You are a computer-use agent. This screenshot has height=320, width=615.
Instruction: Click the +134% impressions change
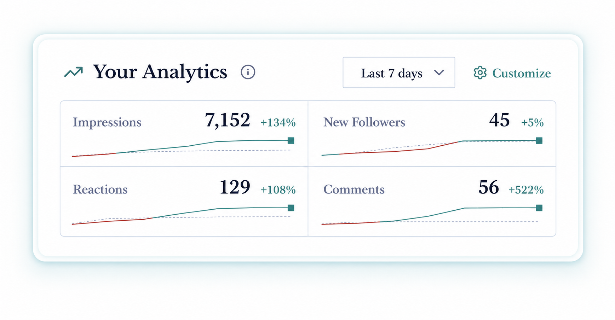(x=278, y=122)
